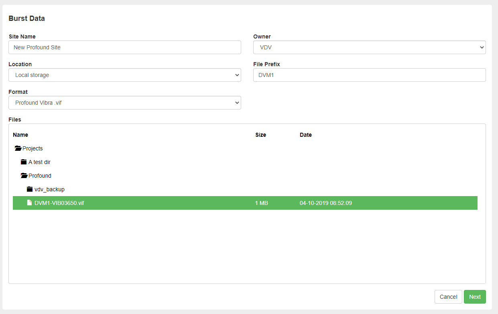Click the vdv_backup folder icon
Image resolution: width=498 pixels, height=314 pixels.
point(30,189)
